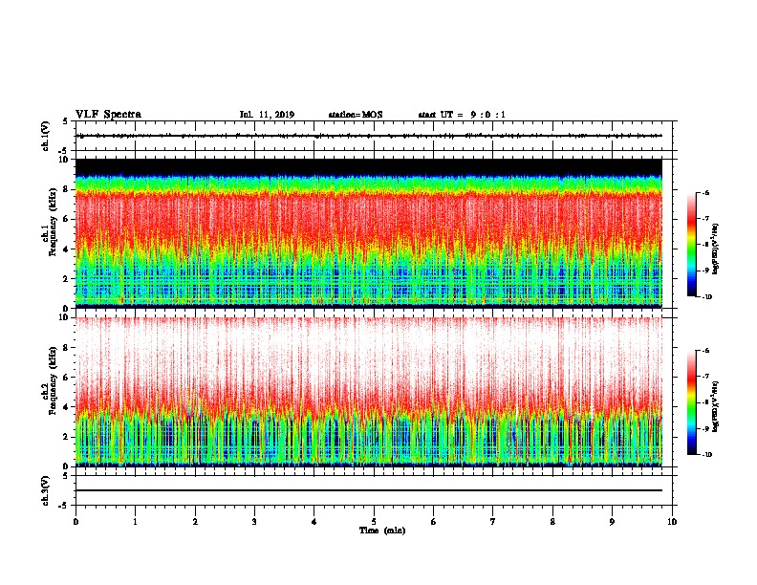
Task: Click the "-6" label on ch.1 colorbar
Action: click(705, 192)
